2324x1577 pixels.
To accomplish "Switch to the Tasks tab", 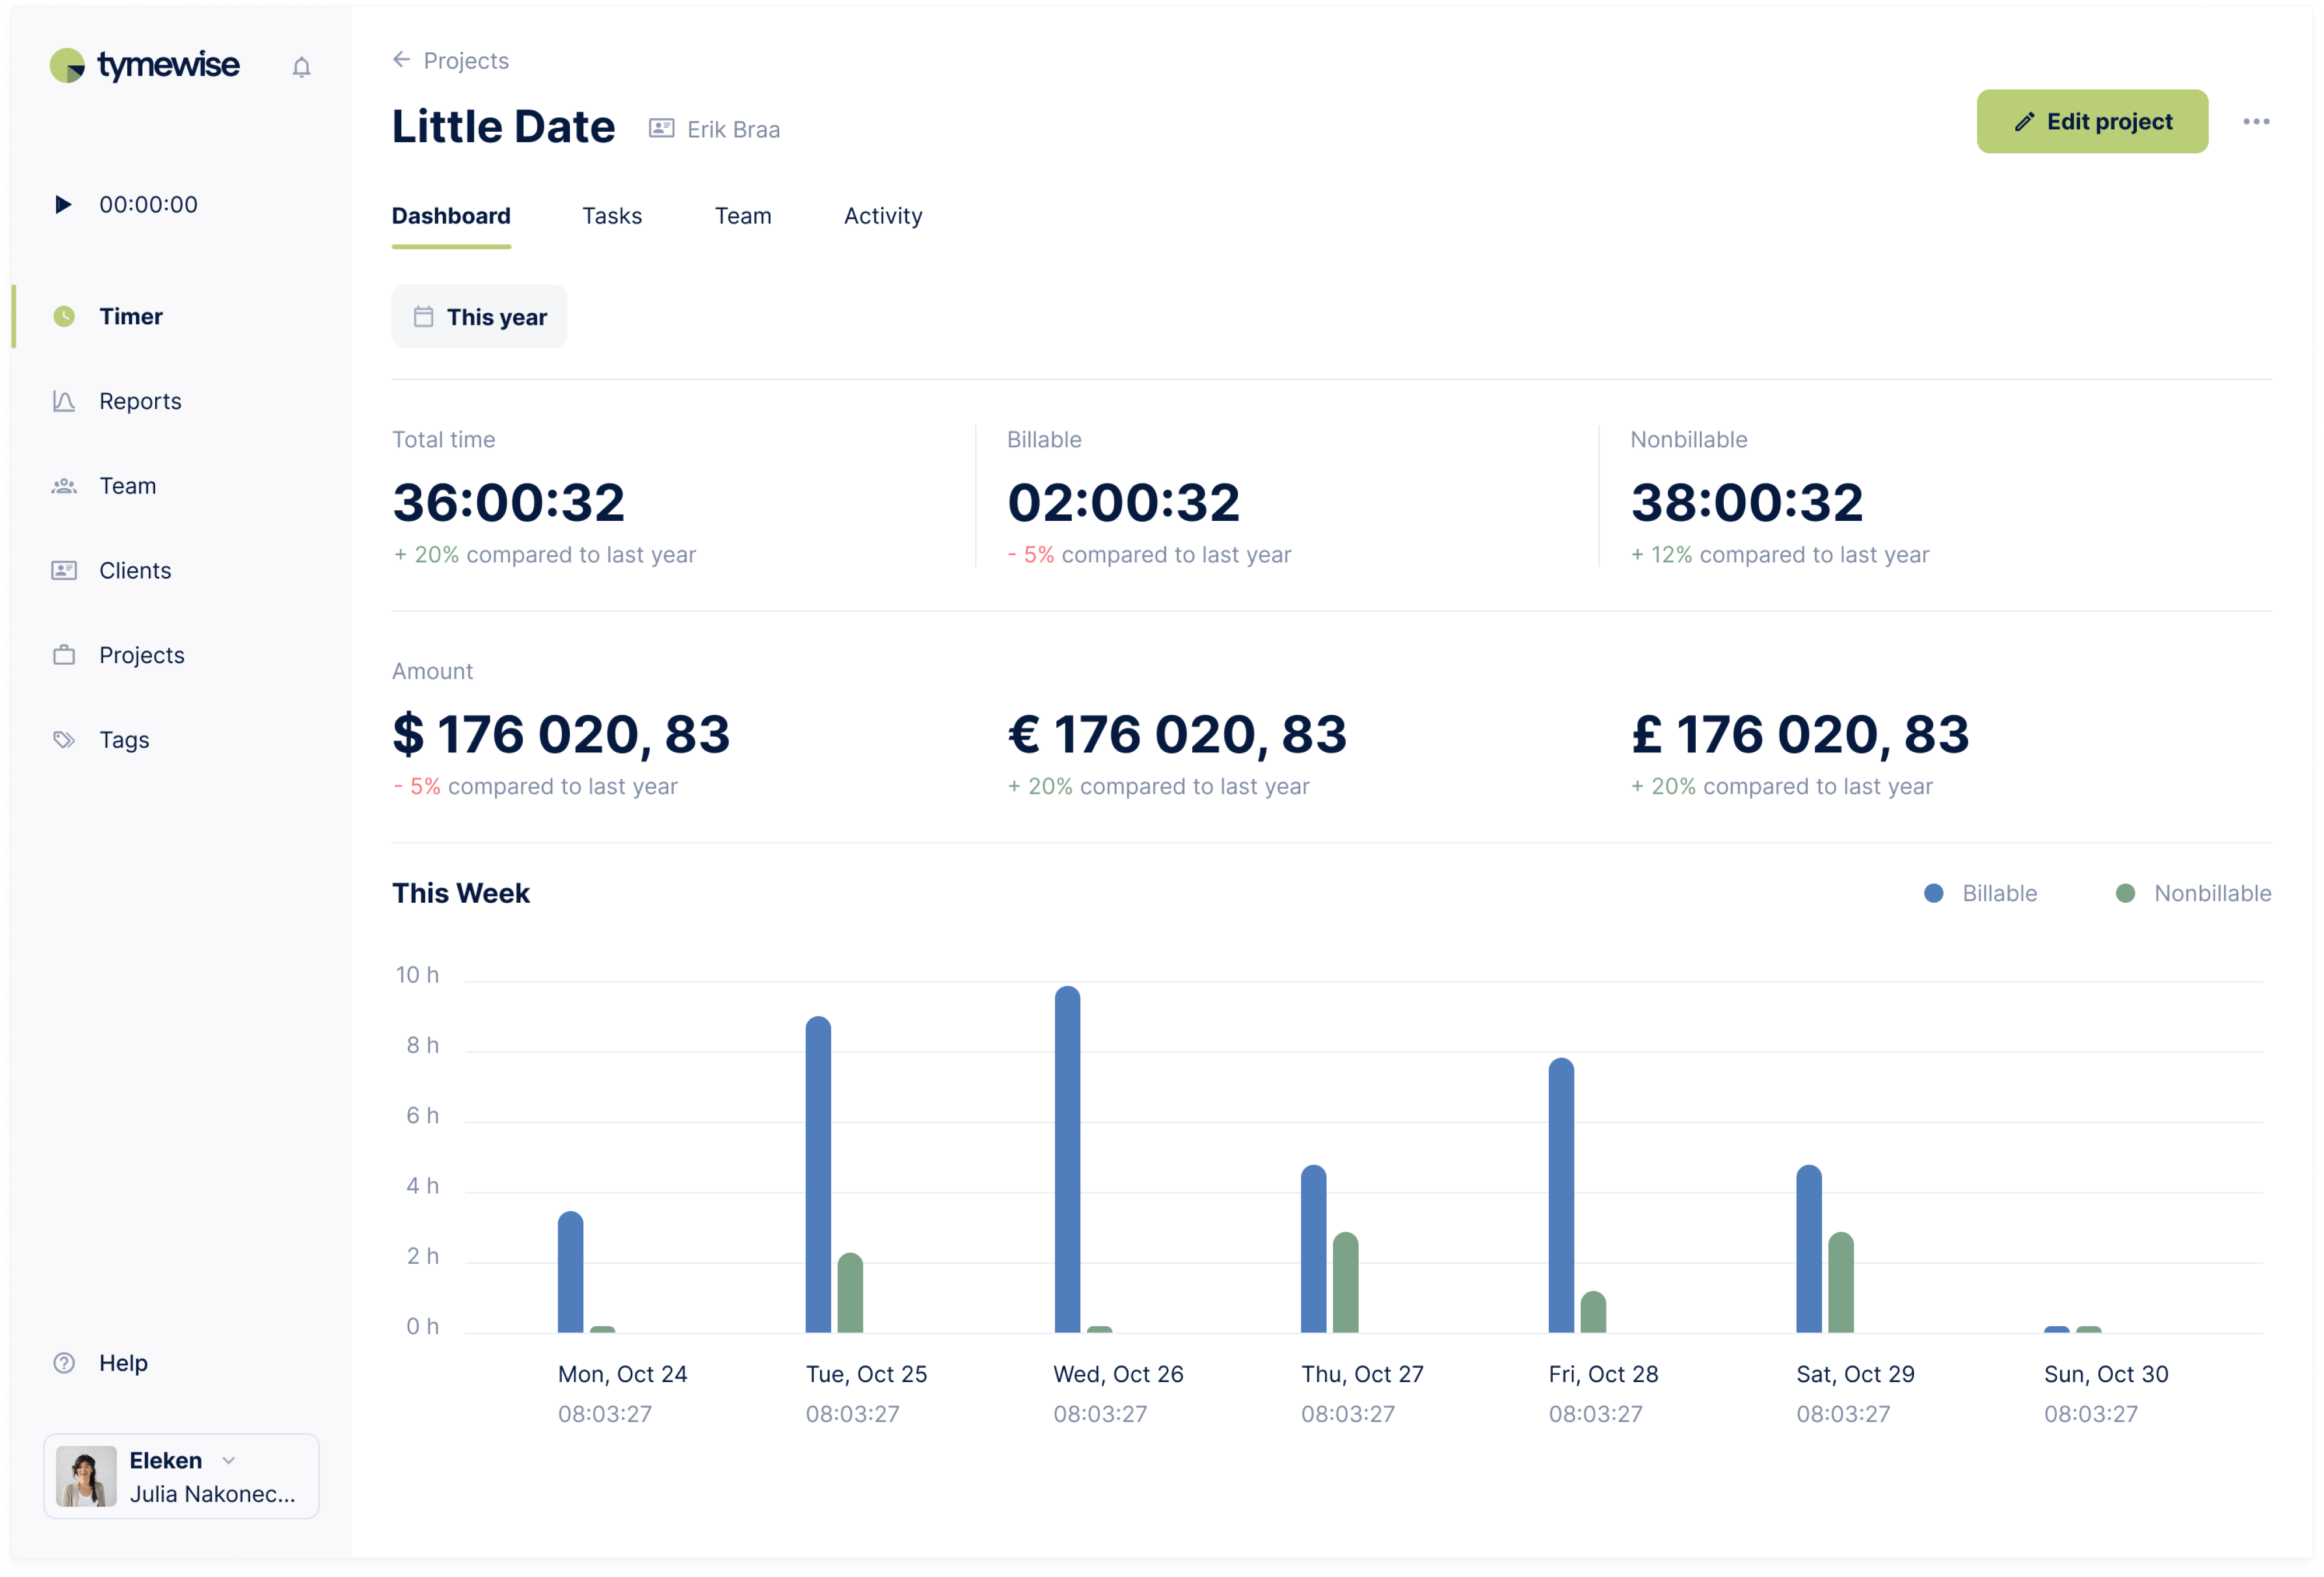I will 612,216.
